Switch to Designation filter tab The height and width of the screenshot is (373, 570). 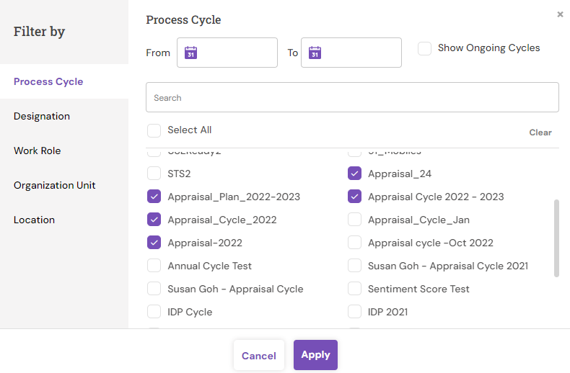tap(42, 116)
